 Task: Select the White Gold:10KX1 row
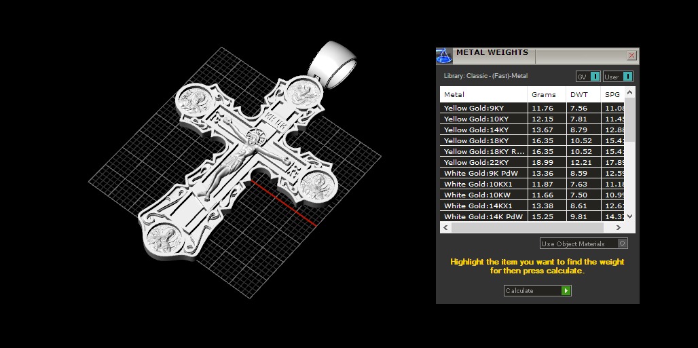[532, 184]
